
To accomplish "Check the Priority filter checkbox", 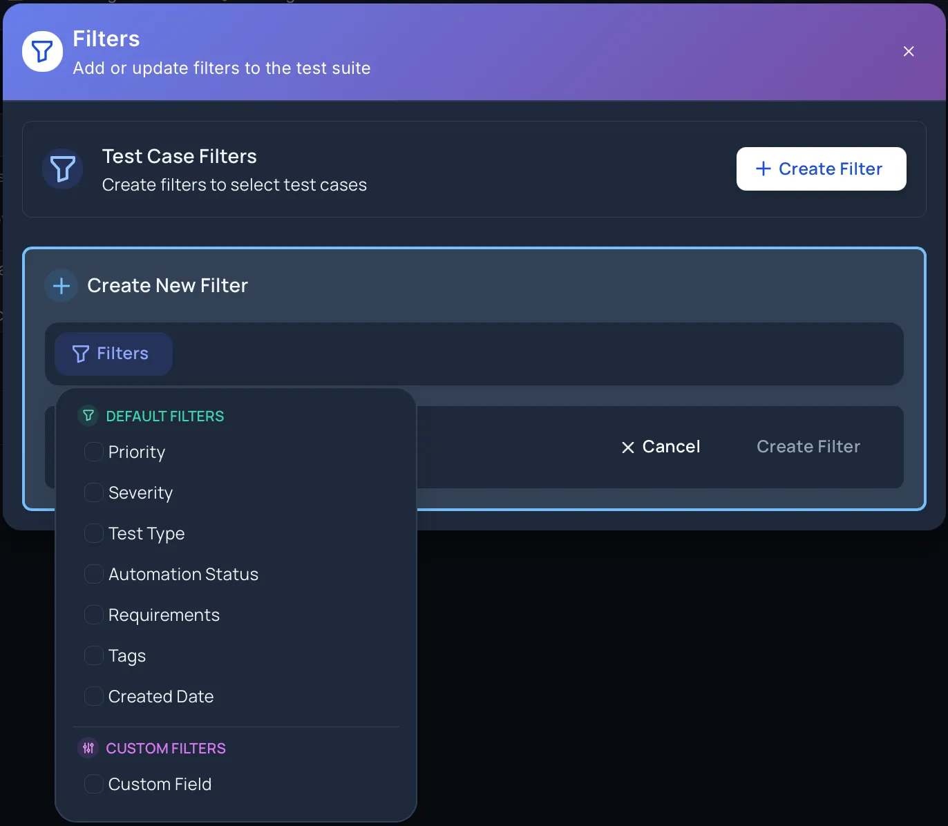I will (x=93, y=452).
